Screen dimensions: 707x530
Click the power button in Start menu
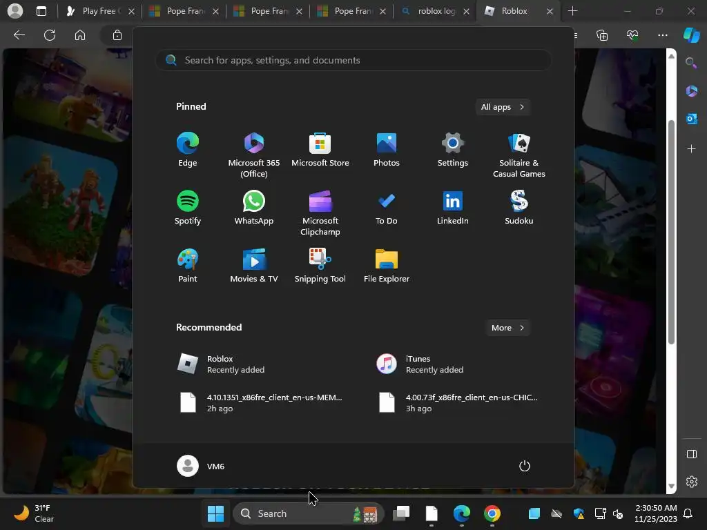point(525,466)
